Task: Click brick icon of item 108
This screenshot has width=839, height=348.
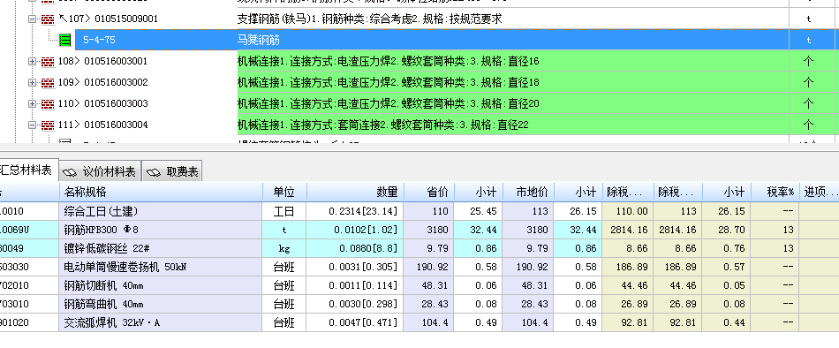Action: tap(49, 62)
